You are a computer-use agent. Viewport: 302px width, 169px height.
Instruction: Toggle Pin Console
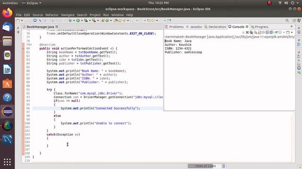coord(276,32)
